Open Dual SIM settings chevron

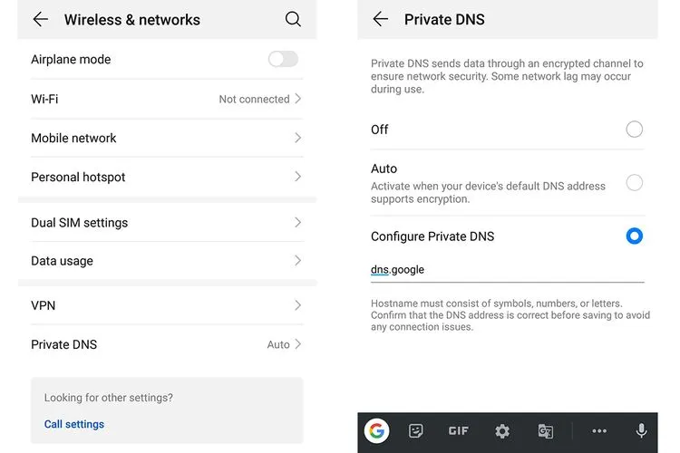click(x=298, y=222)
